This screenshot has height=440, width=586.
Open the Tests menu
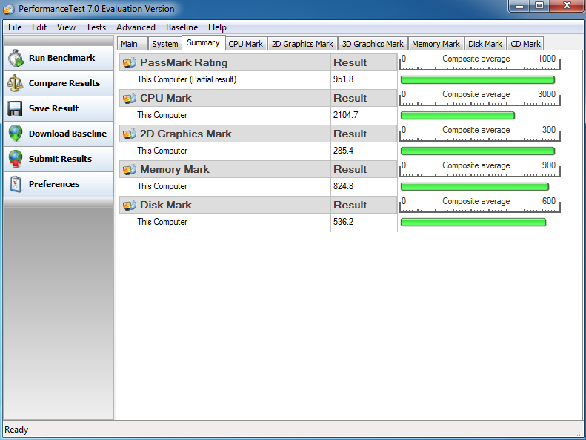(96, 27)
